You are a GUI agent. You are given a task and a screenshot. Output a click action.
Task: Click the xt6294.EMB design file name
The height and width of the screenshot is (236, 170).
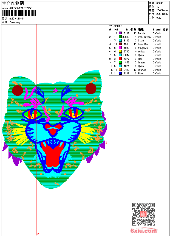point(16,19)
